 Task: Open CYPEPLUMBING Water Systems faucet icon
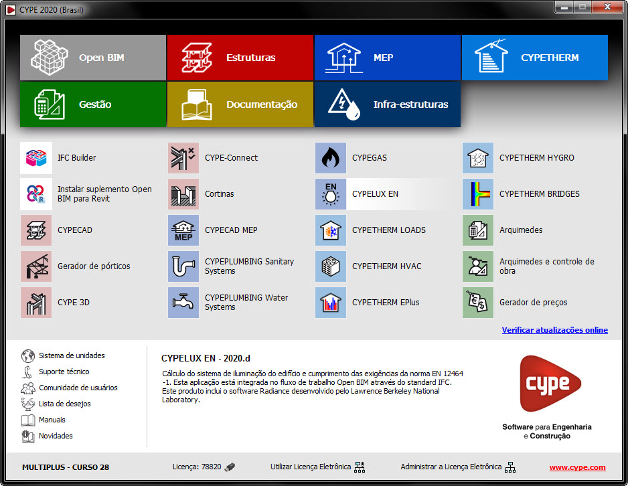[183, 303]
